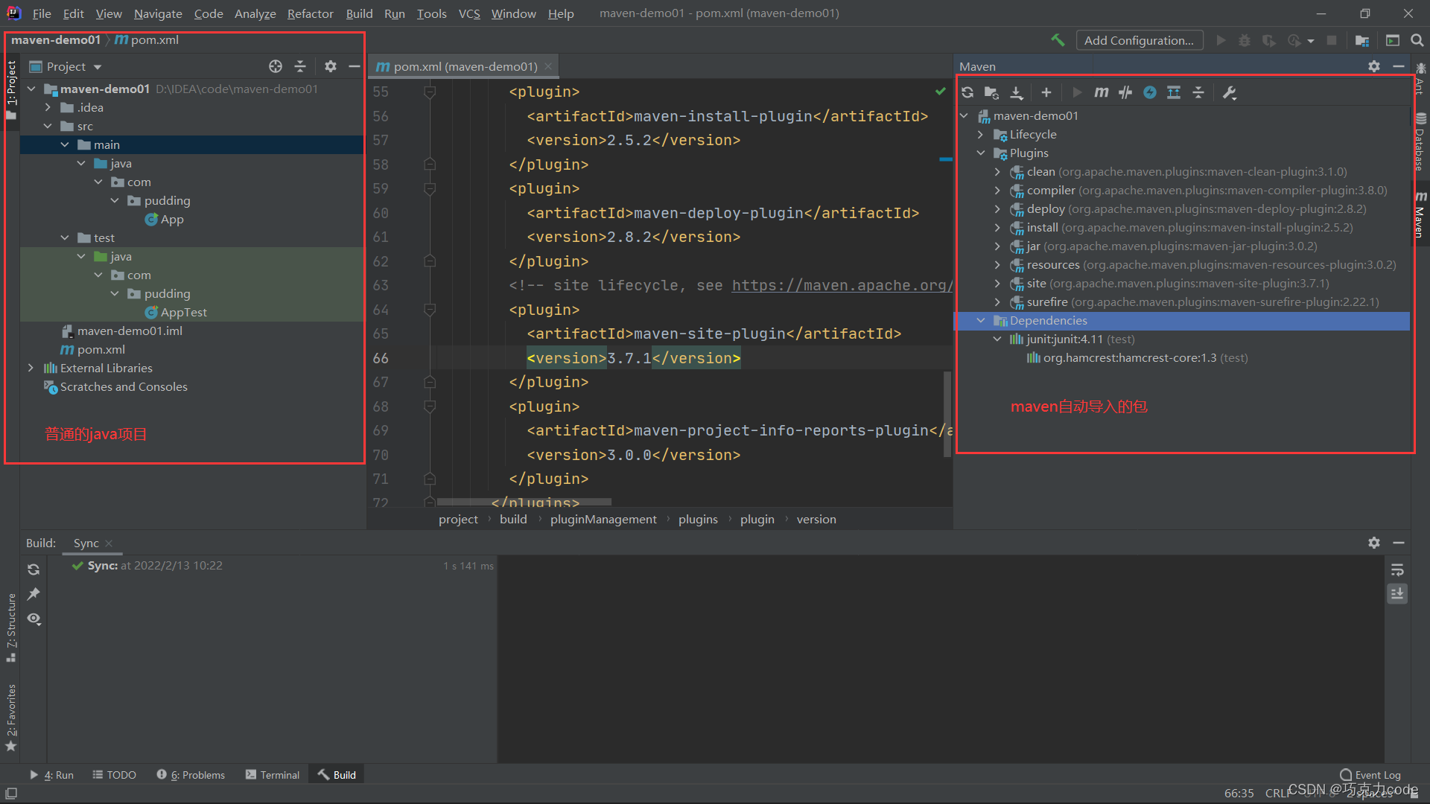Image resolution: width=1430 pixels, height=804 pixels.
Task: Generate sources and update folders icon
Action: coord(991,92)
